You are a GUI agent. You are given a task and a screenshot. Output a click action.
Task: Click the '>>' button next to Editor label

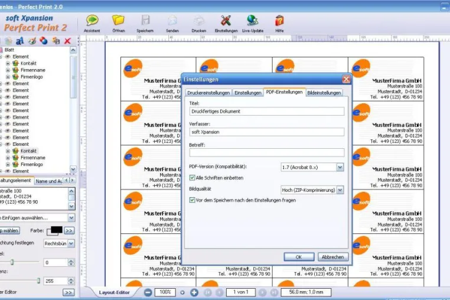pos(69,292)
